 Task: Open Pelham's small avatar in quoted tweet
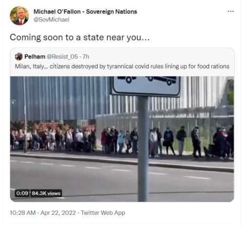[x=19, y=56]
